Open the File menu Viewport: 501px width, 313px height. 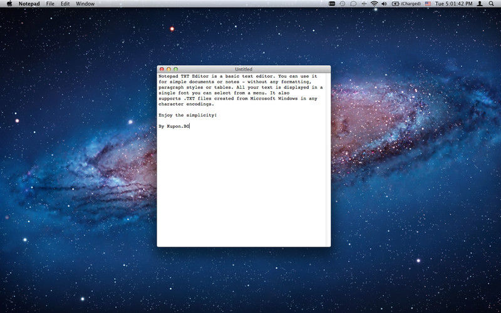click(x=50, y=4)
